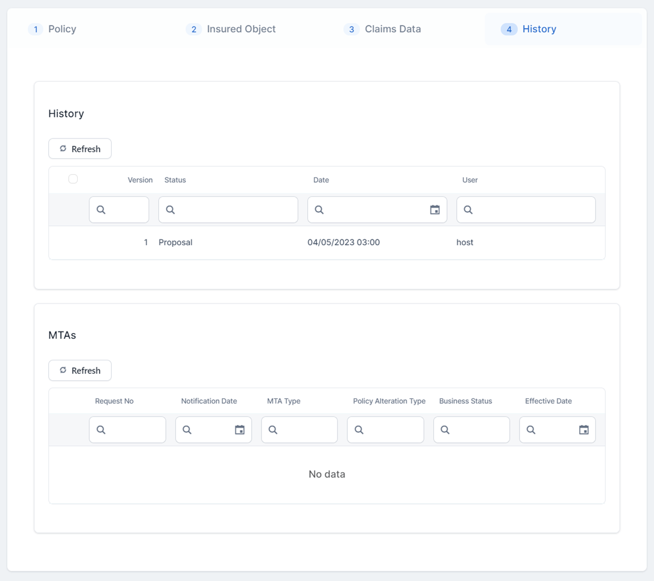This screenshot has width=654, height=581.
Task: Click search icon in Version filter
Action: point(101,210)
